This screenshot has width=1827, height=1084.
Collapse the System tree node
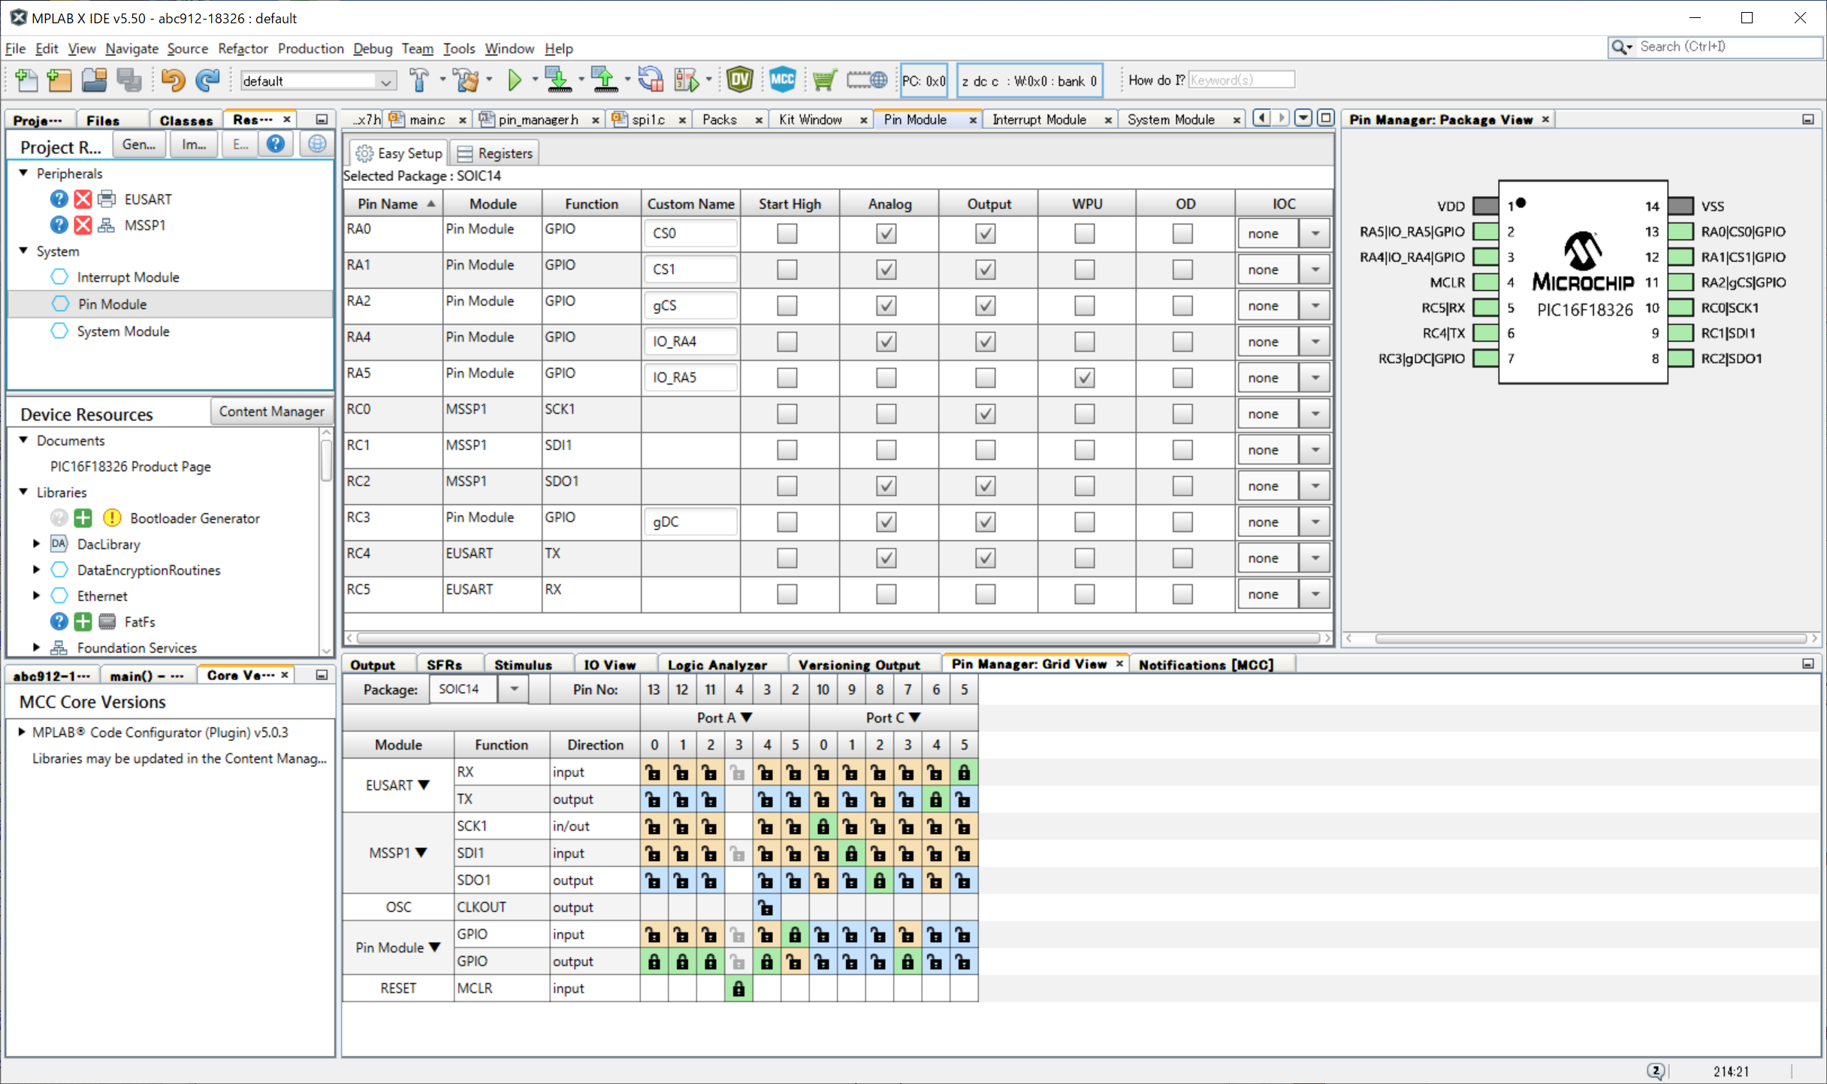(x=23, y=251)
